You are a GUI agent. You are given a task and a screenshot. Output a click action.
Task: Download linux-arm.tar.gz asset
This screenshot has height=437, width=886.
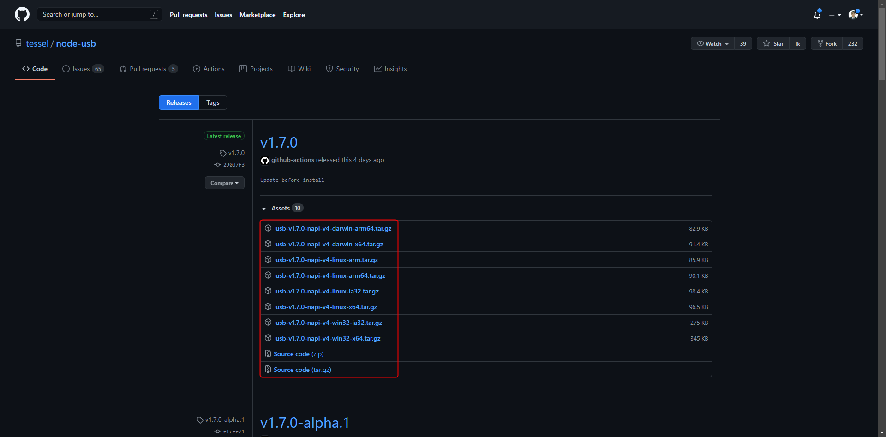(327, 260)
